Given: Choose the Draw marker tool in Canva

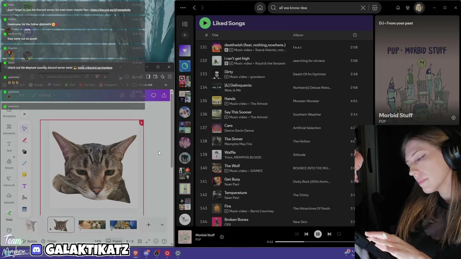Looking at the screenshot, I should tap(24, 140).
